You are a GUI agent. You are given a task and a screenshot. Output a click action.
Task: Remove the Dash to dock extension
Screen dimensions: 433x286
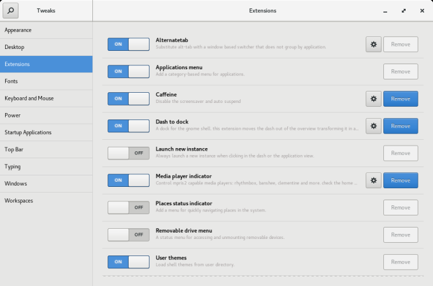[x=401, y=126]
